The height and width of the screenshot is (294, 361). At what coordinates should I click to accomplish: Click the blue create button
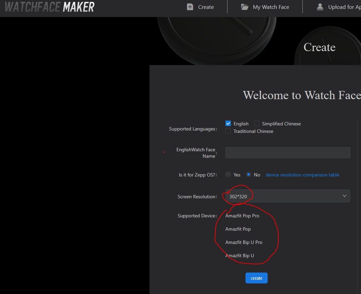pos(256,278)
